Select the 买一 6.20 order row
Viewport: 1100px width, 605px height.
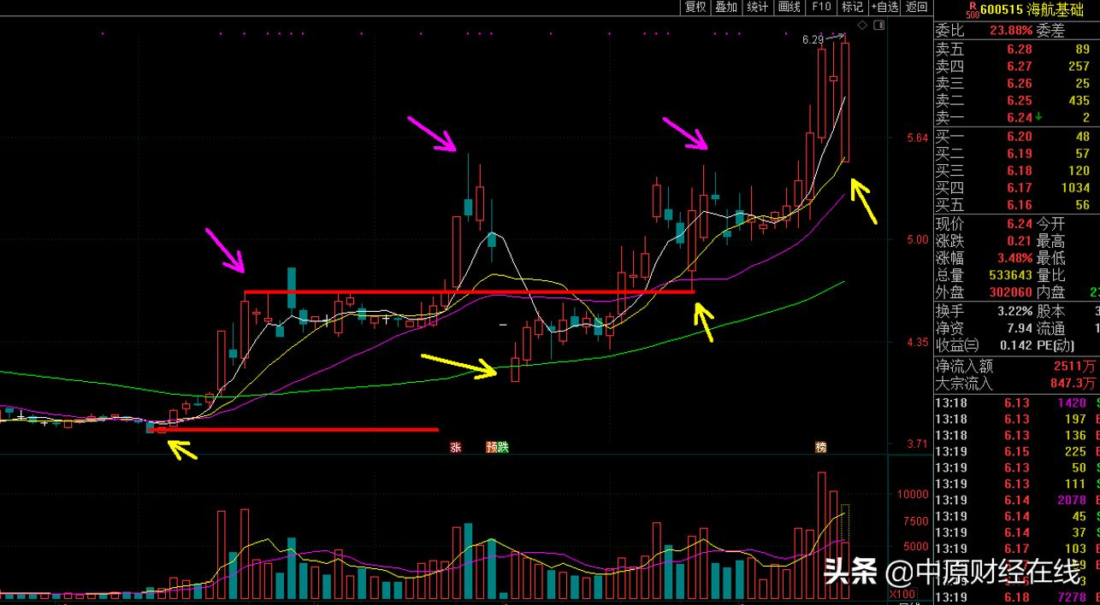[1016, 136]
